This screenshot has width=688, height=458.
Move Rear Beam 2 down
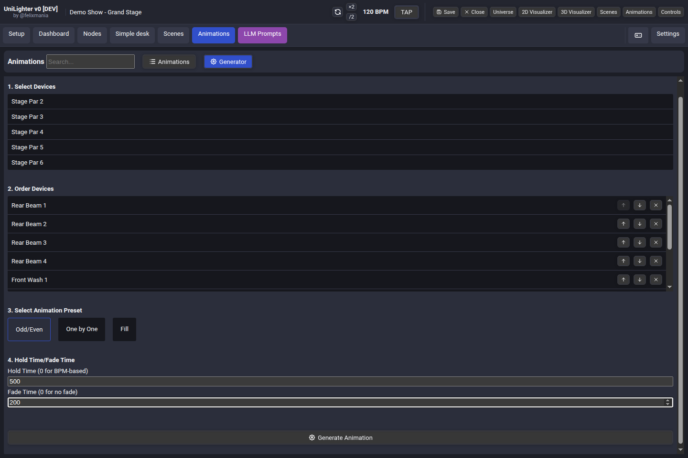(640, 224)
